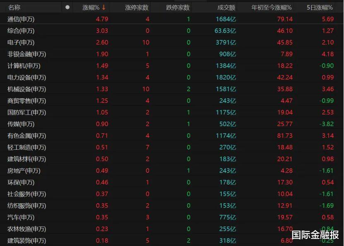Click the 0.23 gain value for 农林牧渔
This screenshot has height=246, width=344.
(102, 229)
